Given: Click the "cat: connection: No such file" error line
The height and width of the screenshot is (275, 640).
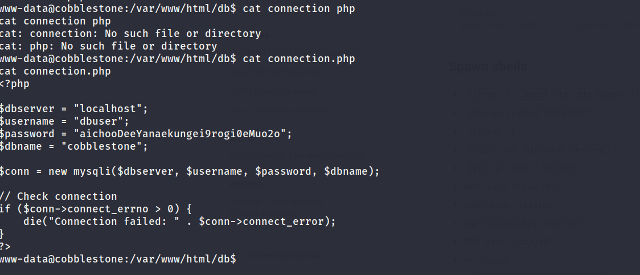Looking at the screenshot, I should 130,34.
